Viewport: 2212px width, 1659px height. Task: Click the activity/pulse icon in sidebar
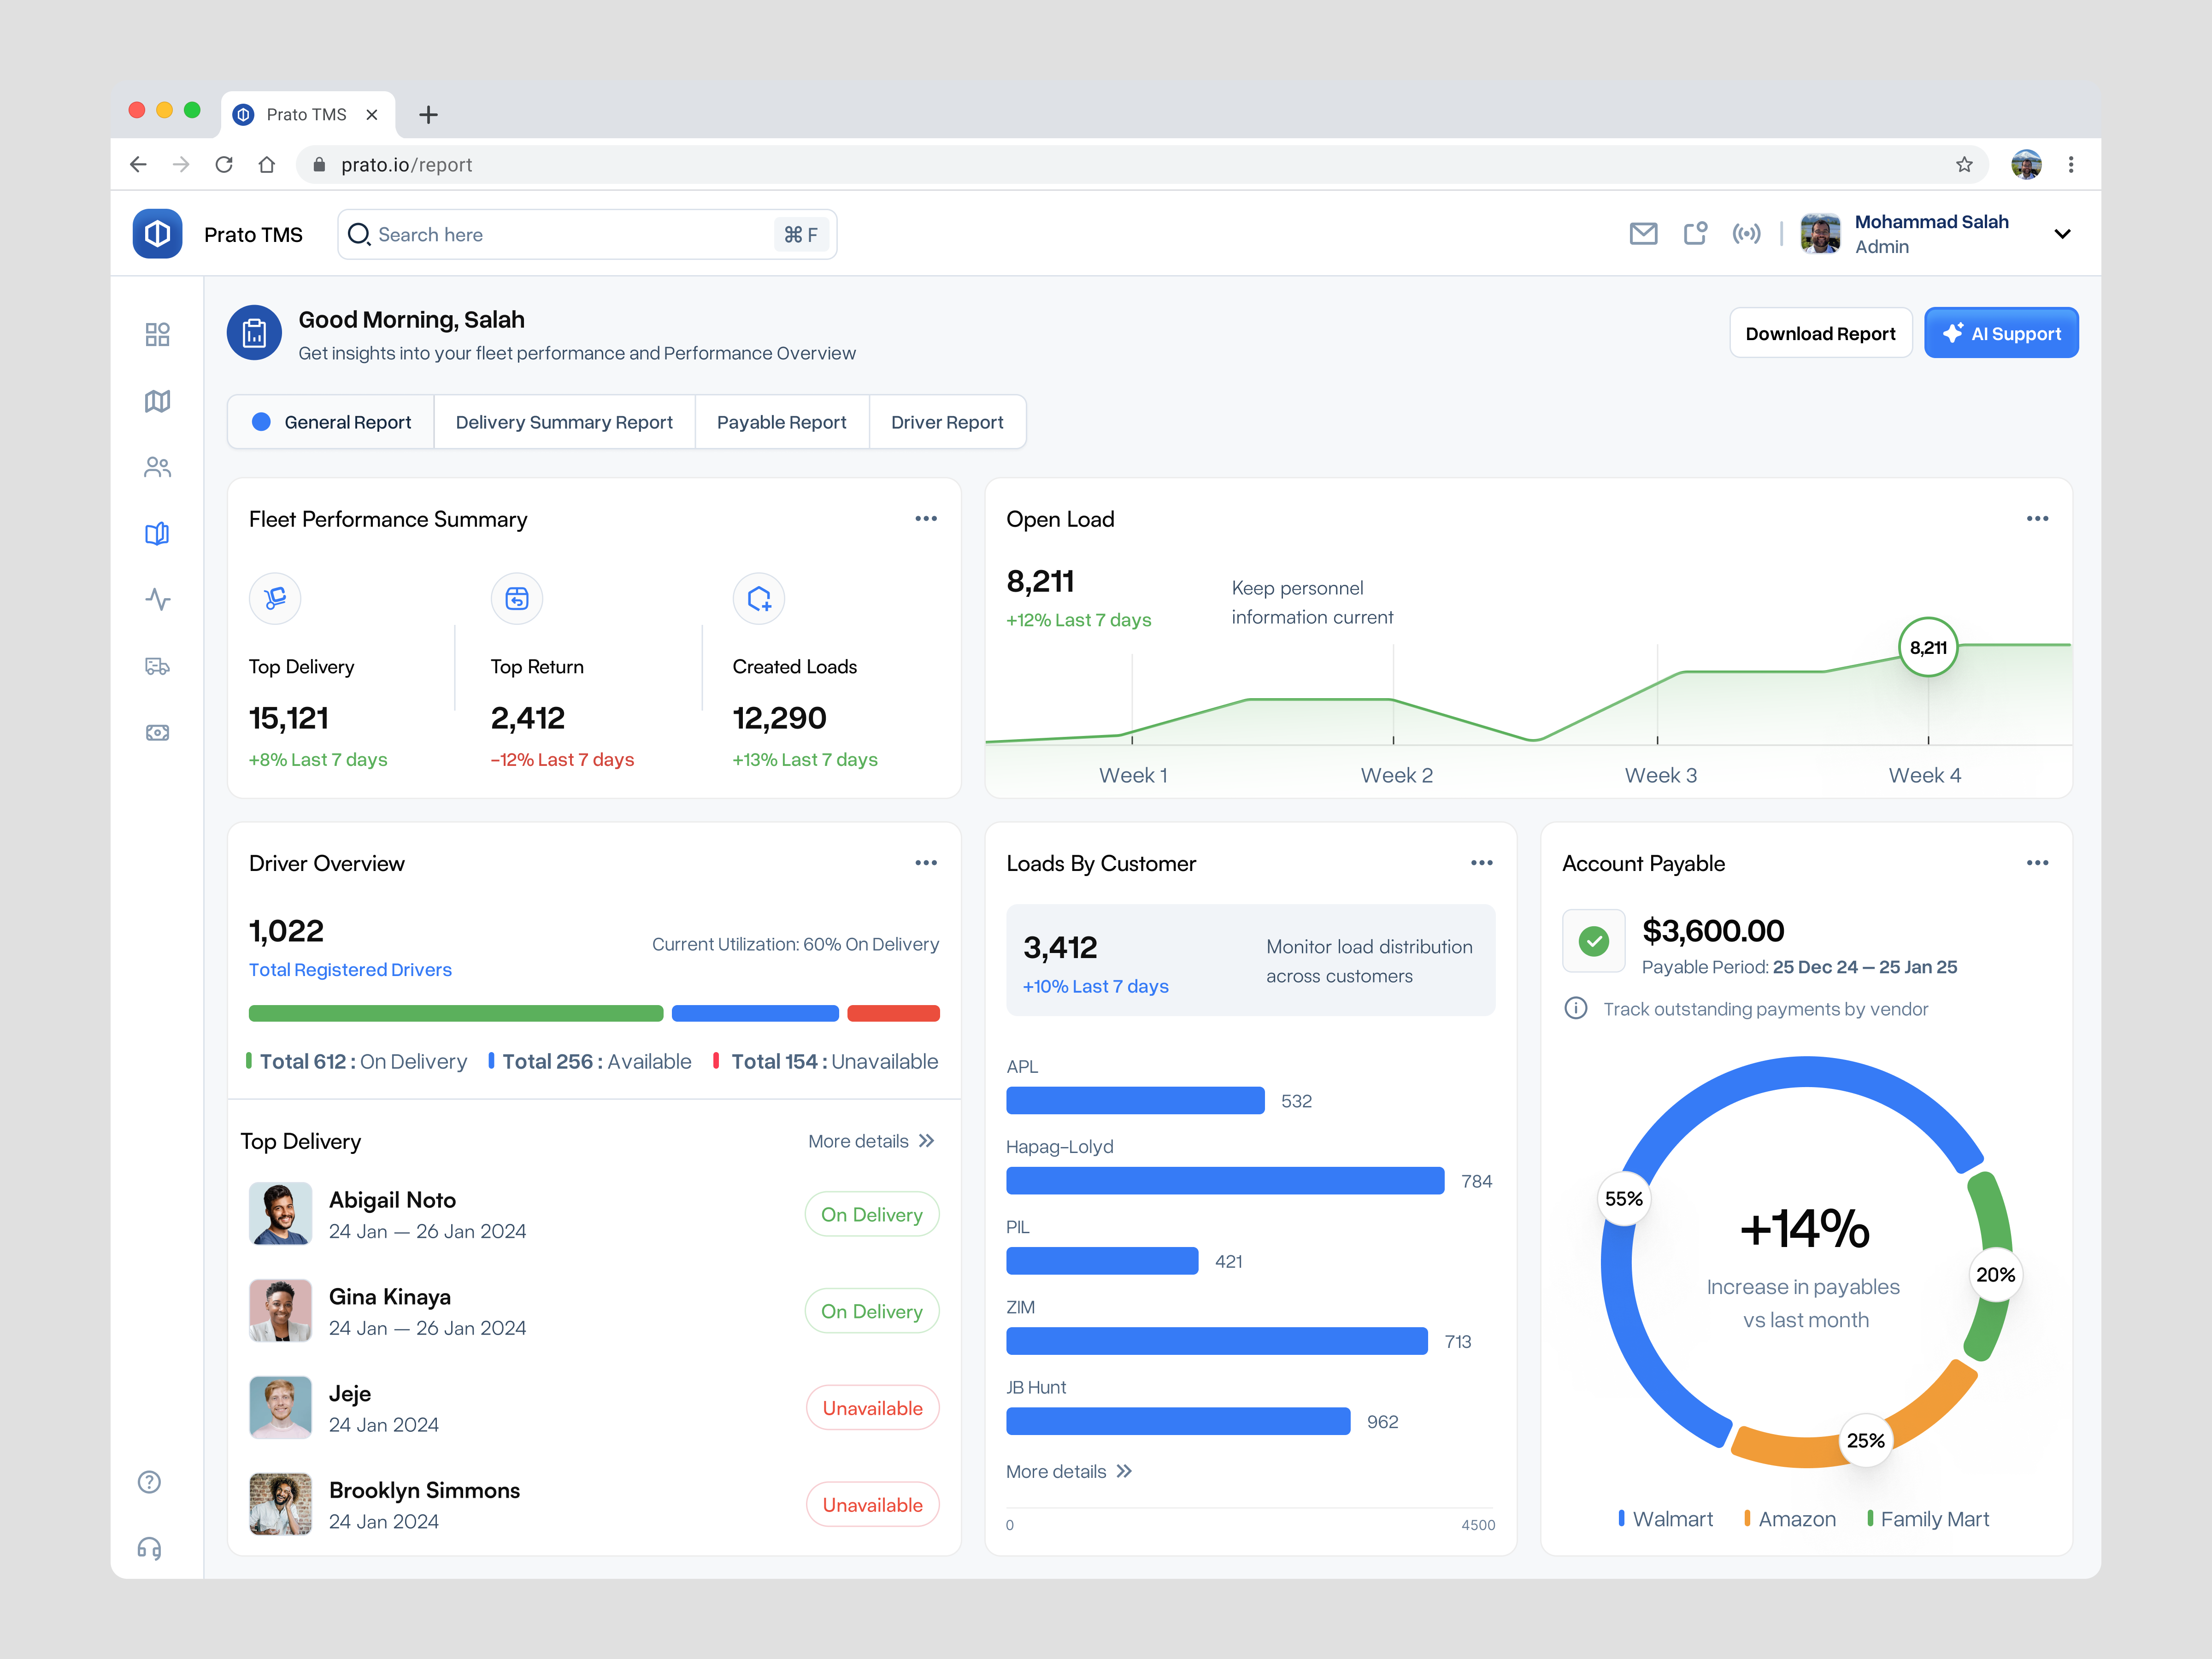[x=157, y=600]
